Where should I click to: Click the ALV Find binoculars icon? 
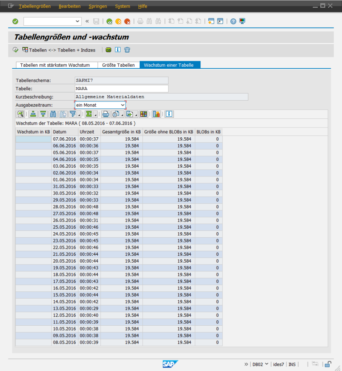tap(53, 114)
